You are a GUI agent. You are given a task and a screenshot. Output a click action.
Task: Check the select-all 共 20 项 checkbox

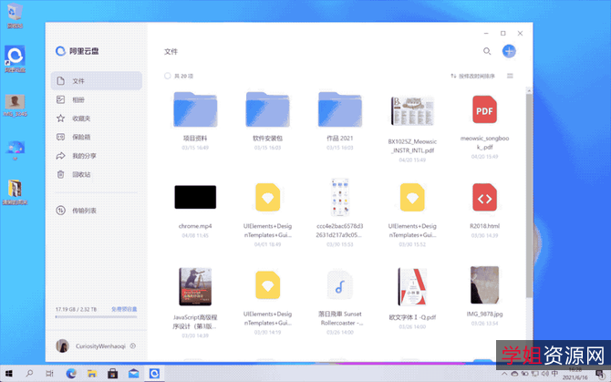coord(168,76)
